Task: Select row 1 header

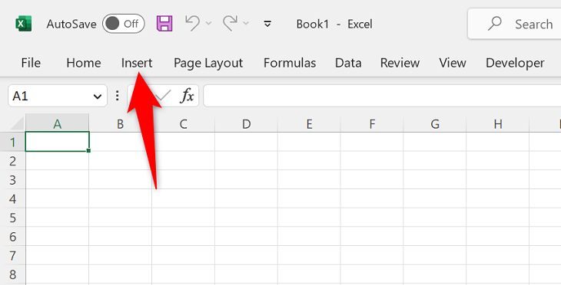Action: point(13,142)
